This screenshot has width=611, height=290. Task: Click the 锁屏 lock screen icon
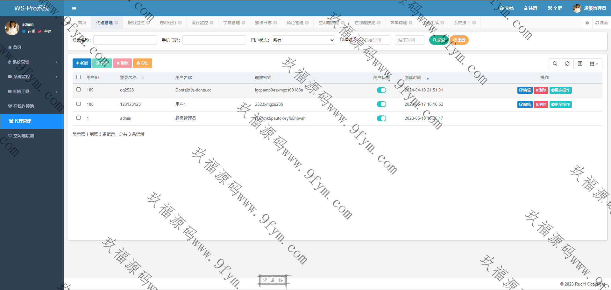[531, 8]
